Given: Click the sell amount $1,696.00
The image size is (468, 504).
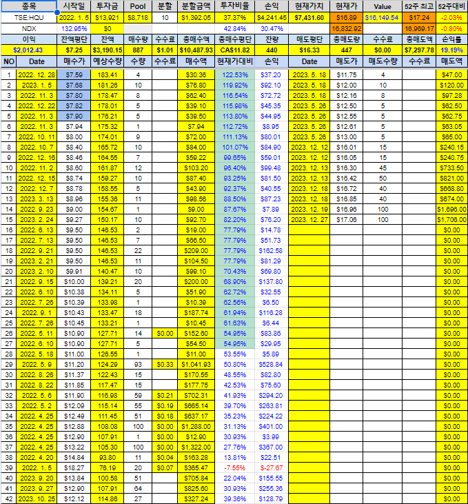Looking at the screenshot, I should [x=452, y=209].
